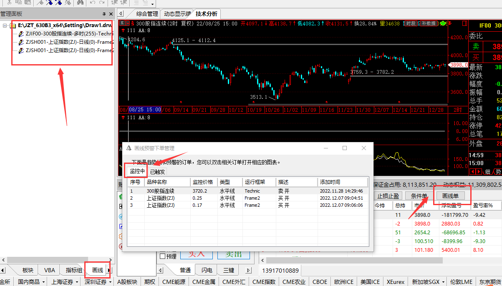Sort by 监控价格 column header

tap(204, 182)
